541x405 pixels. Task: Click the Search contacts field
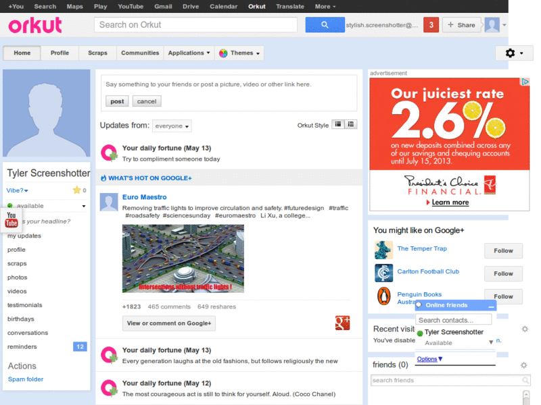(453, 320)
